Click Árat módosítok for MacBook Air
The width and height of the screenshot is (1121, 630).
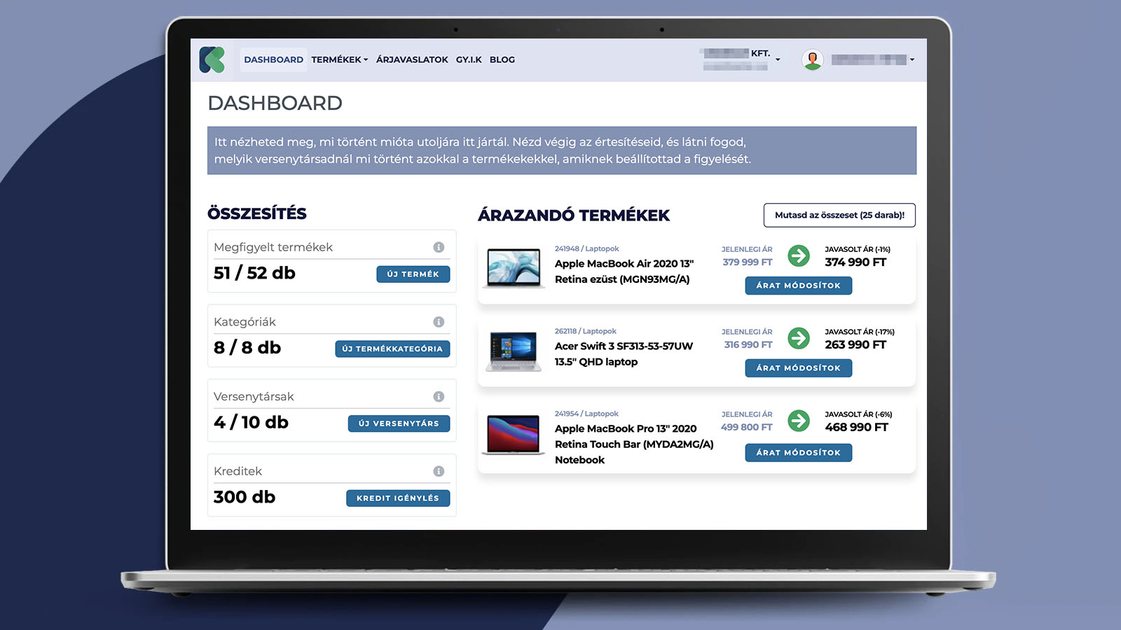click(799, 286)
